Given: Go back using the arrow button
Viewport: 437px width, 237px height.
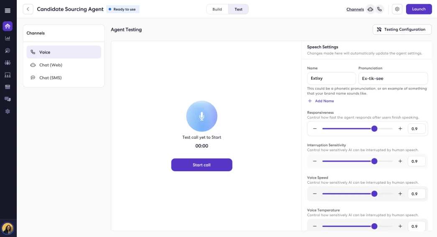Looking at the screenshot, I should [x=28, y=9].
